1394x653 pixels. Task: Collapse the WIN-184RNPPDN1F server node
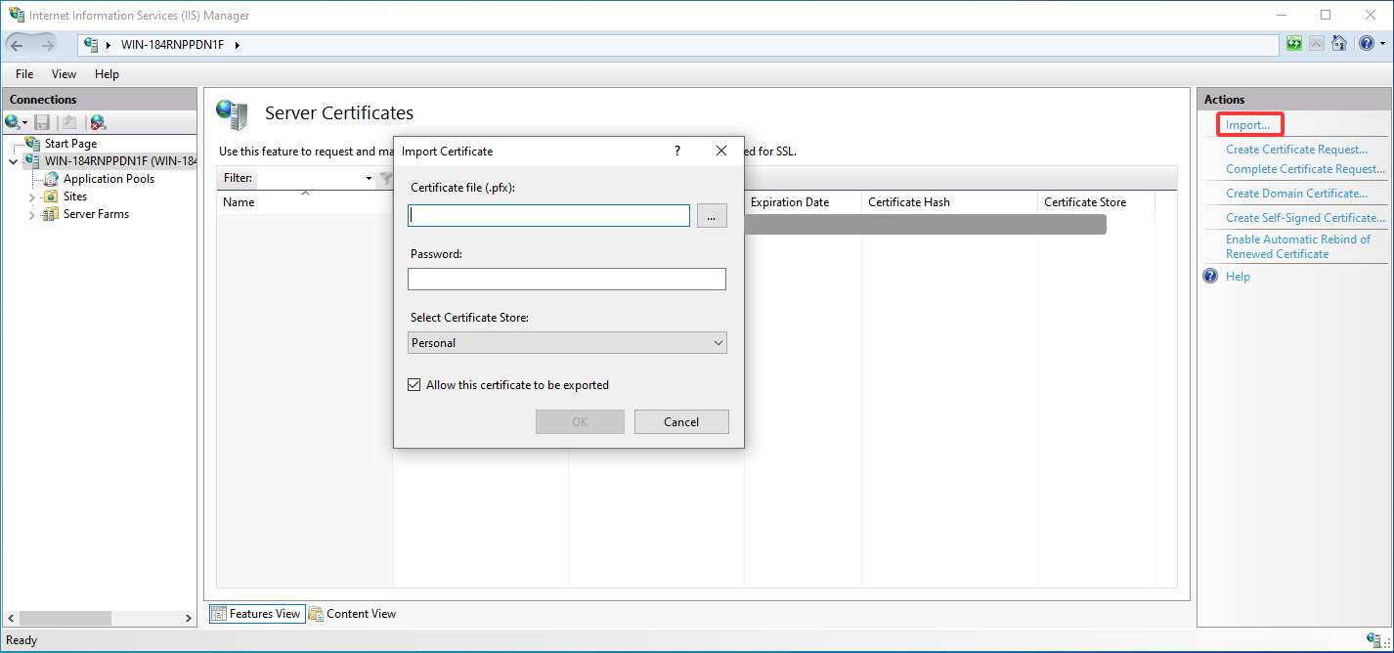click(x=13, y=161)
